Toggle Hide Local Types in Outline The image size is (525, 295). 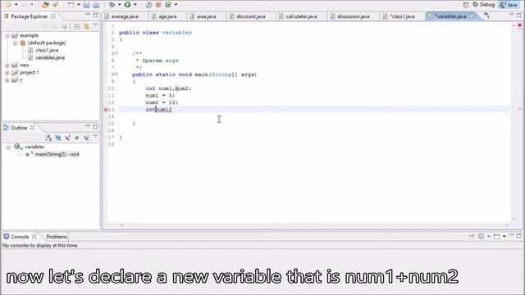pos(86,138)
